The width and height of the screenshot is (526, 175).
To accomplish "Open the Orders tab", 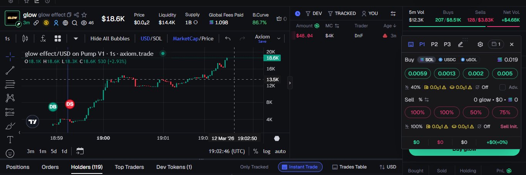I will click(x=50, y=167).
